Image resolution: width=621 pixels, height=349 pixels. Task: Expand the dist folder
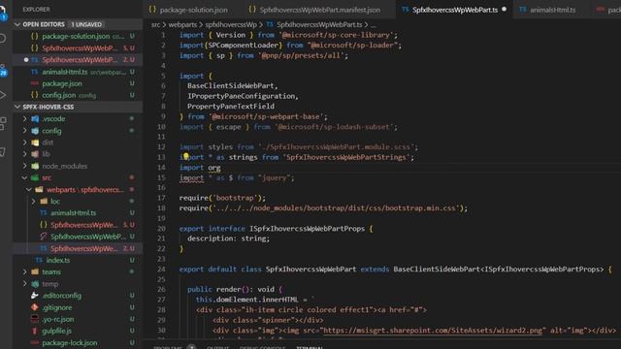coord(25,143)
